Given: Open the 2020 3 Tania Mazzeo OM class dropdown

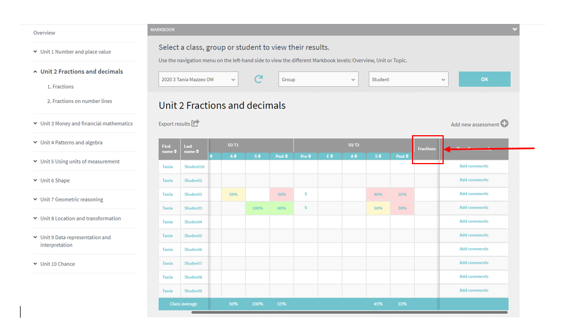Looking at the screenshot, I should pyautogui.click(x=198, y=79).
